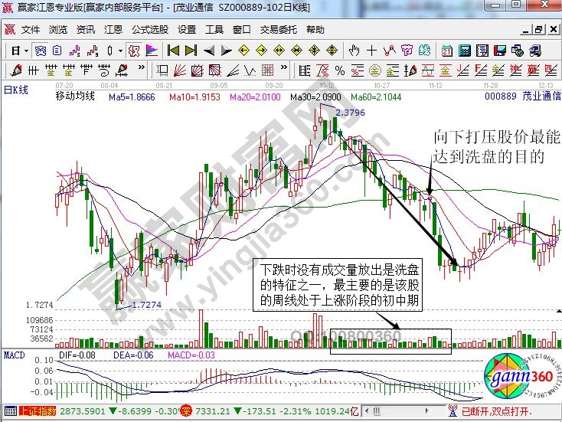Click the yellow diamond four-direction star icon

(315, 51)
